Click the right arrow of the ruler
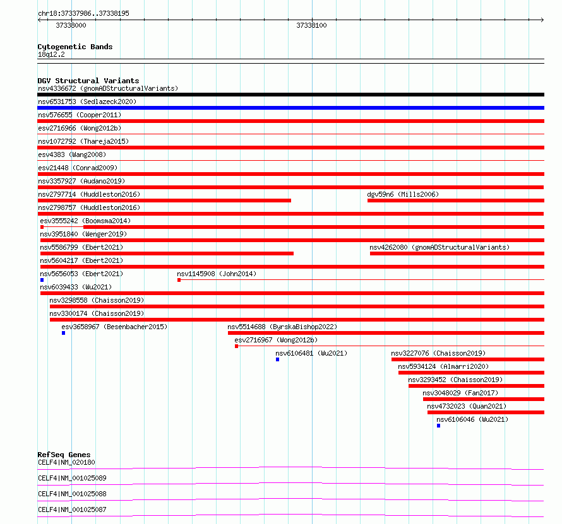The height and width of the screenshot is (524, 562). click(542, 20)
